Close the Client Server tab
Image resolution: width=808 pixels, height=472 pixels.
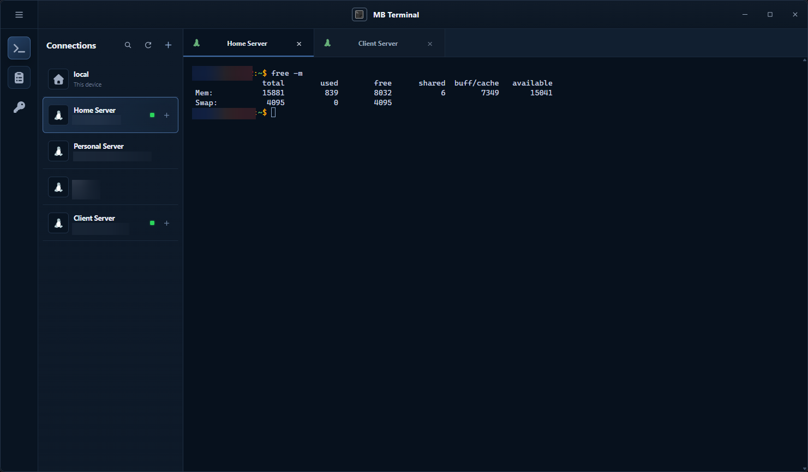tap(430, 44)
